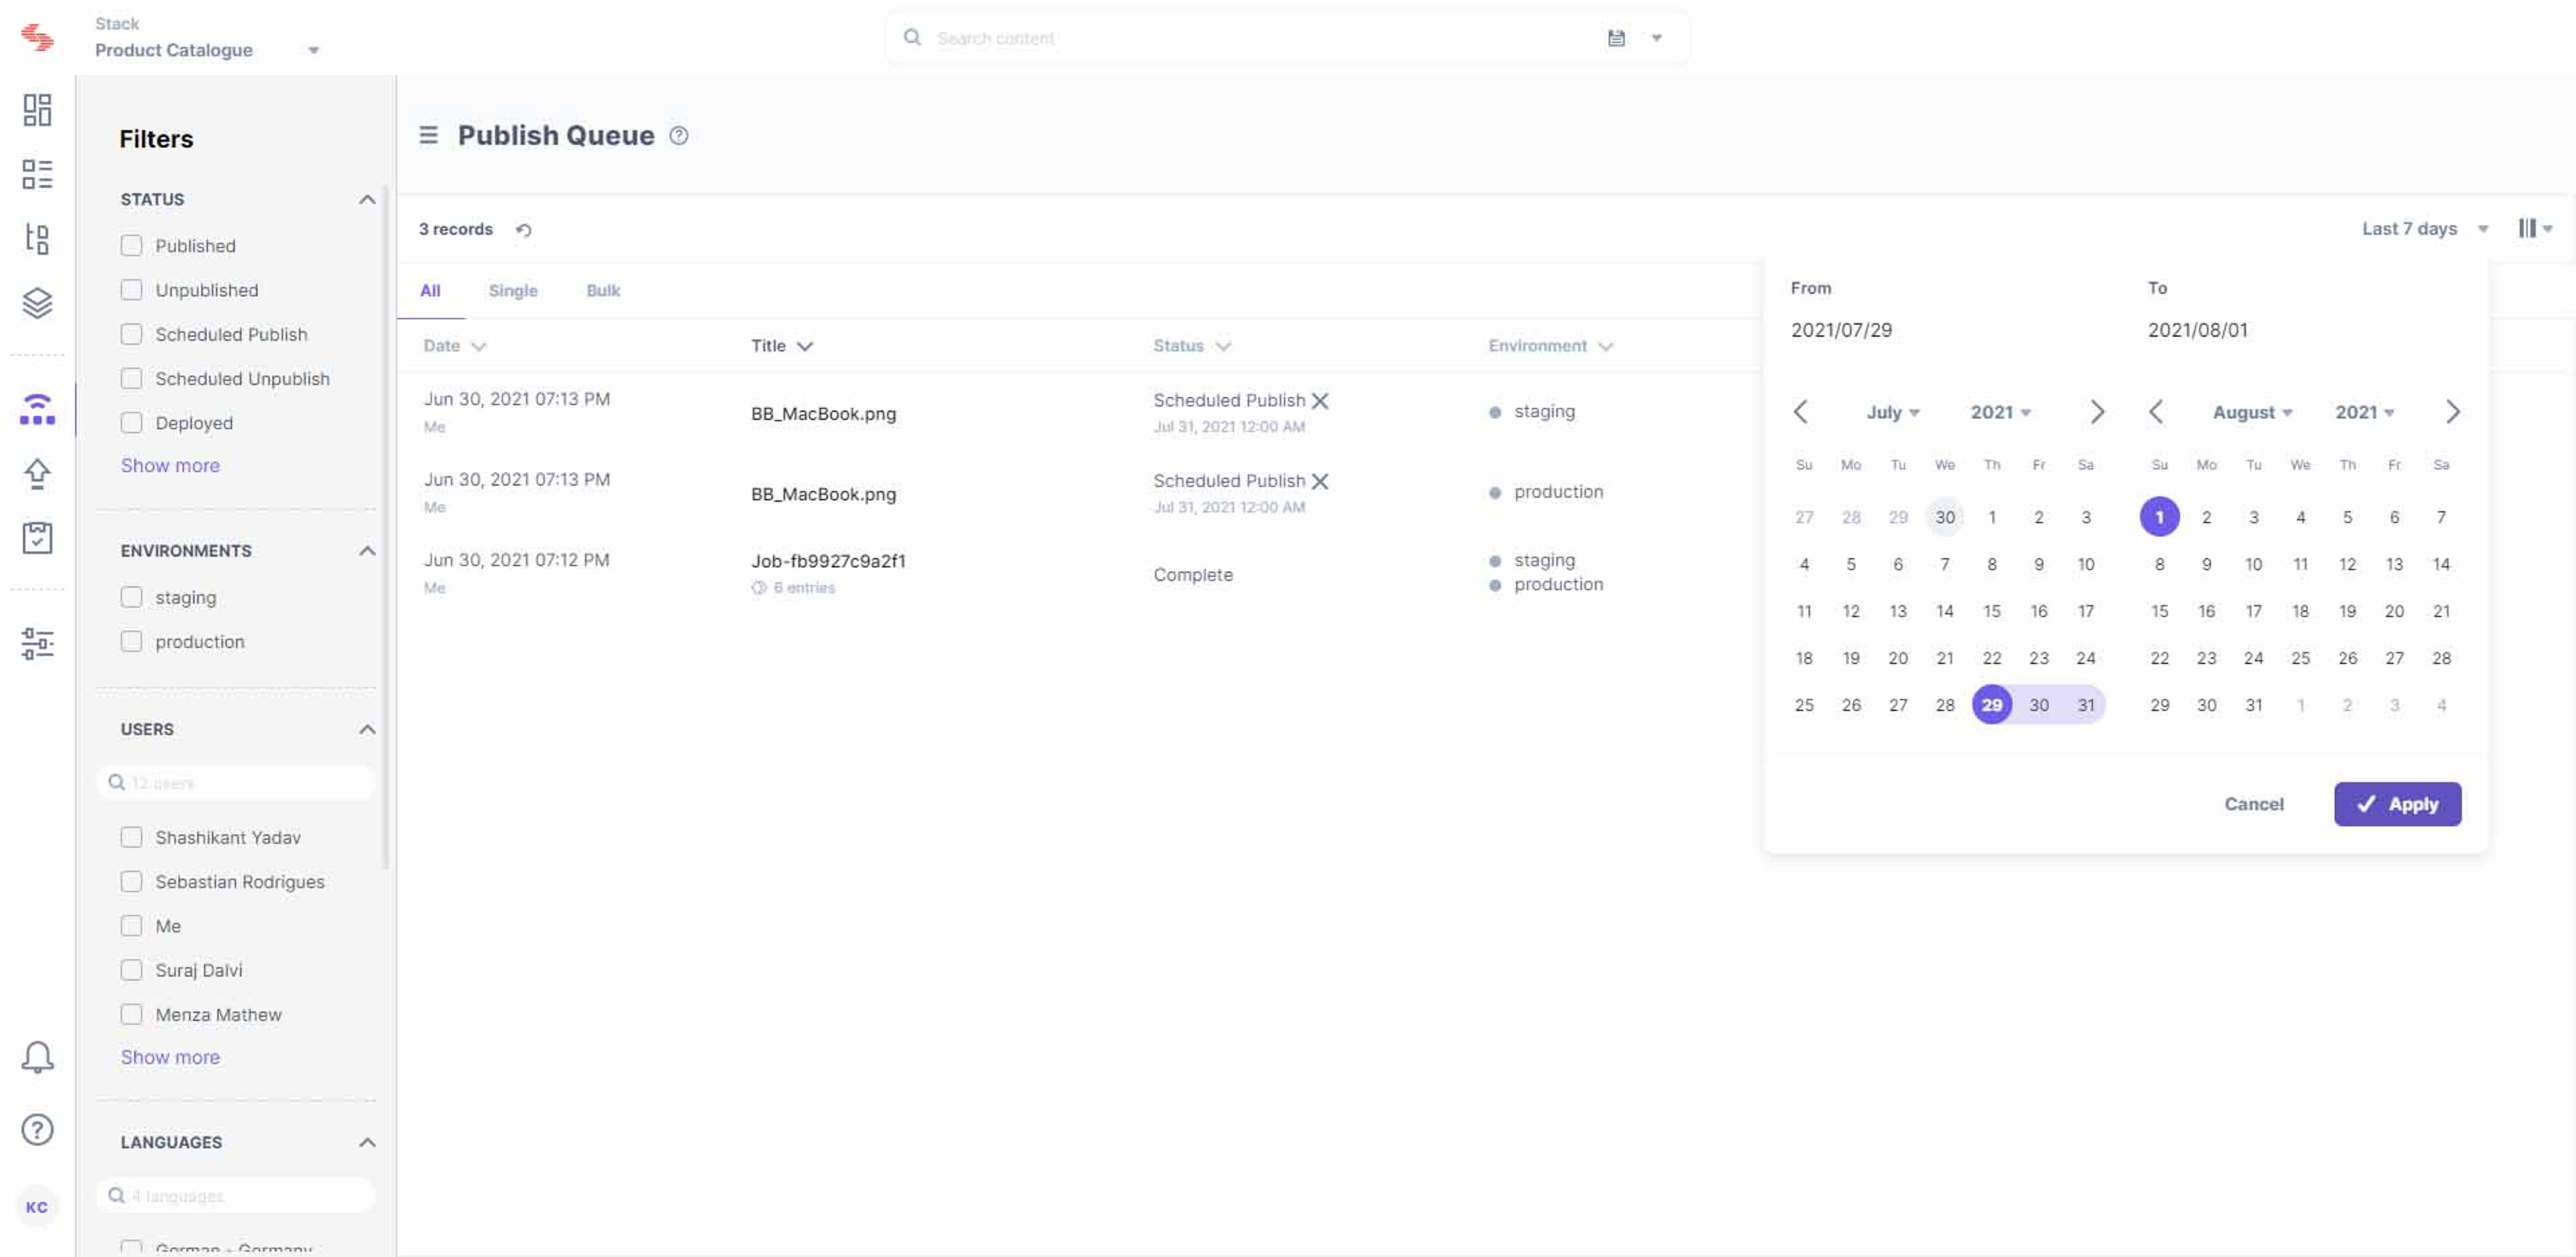This screenshot has width=2576, height=1257.
Task: Cancel scheduled publish for production row
Action: pyautogui.click(x=1320, y=481)
